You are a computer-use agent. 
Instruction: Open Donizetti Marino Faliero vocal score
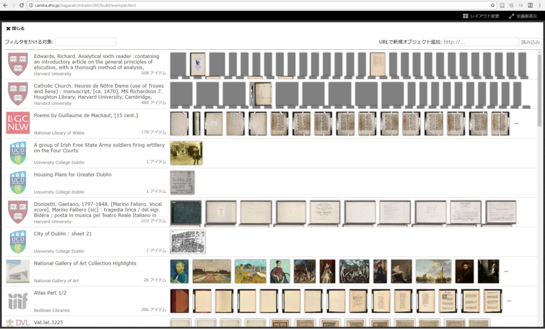click(98, 209)
